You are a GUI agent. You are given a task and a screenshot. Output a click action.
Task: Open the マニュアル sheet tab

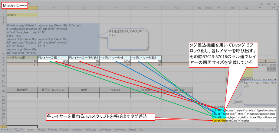[19, 130]
